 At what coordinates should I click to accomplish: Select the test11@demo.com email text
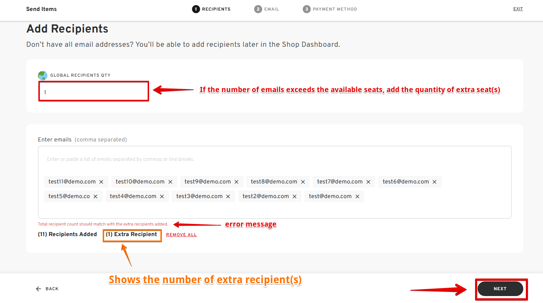(72, 182)
